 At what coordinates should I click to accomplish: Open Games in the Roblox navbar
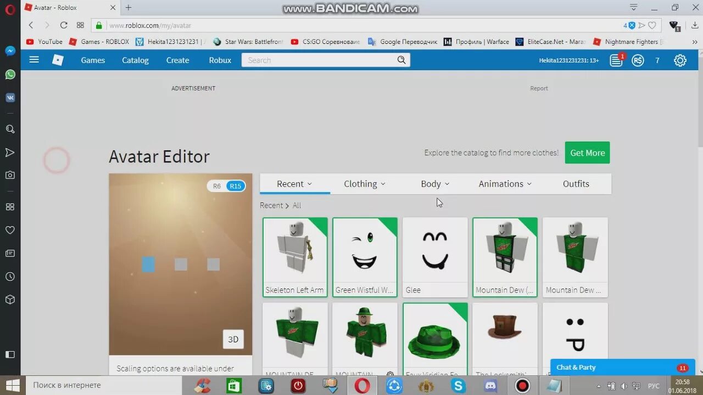tap(93, 60)
